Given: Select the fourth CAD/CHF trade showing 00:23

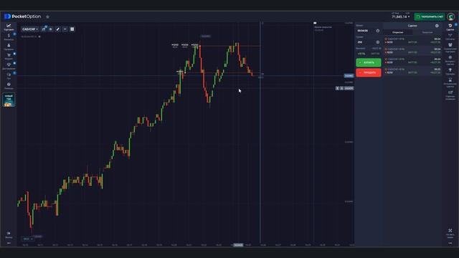Looking at the screenshot, I should pyautogui.click(x=412, y=71).
